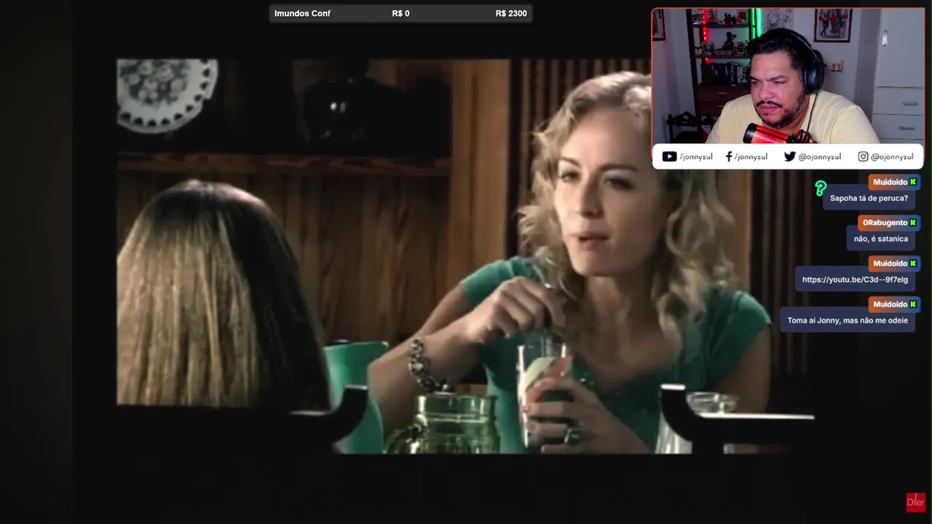
Task: Click the Facebook icon beside /jonnyzul
Action: (x=729, y=156)
